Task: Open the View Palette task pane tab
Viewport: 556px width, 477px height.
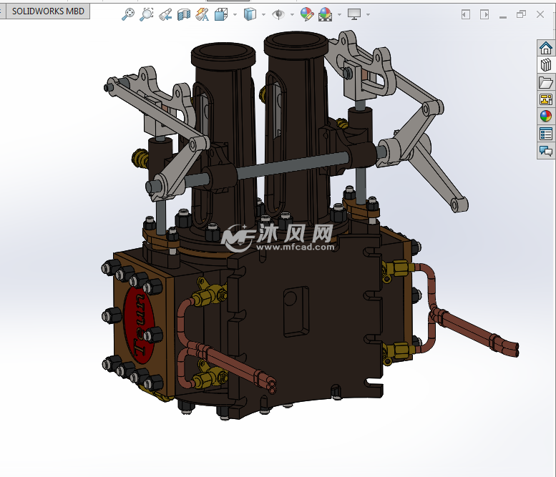Action: (x=546, y=99)
